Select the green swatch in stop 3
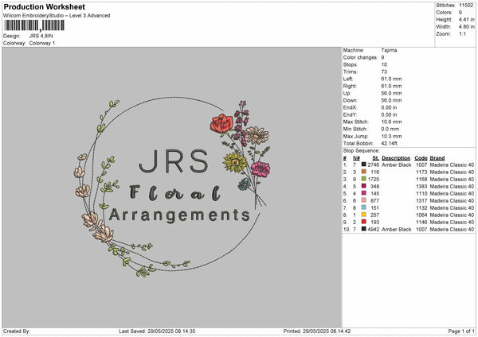The height and width of the screenshot is (337, 478). (363, 179)
